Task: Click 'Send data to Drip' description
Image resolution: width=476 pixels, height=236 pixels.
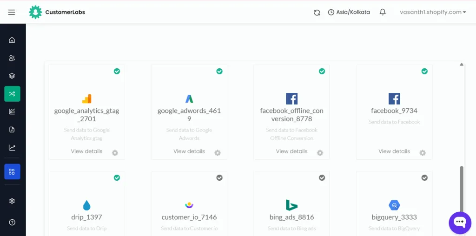Action: pos(86,229)
